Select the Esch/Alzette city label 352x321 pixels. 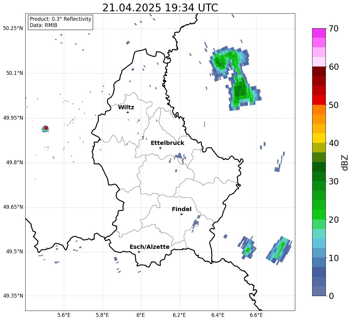click(x=150, y=247)
